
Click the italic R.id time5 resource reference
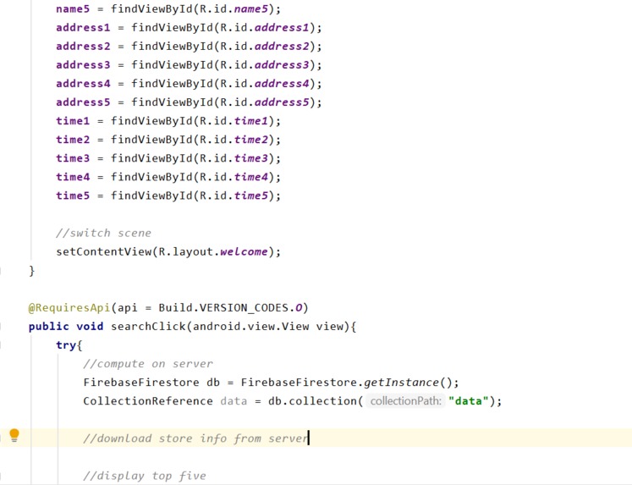click(x=251, y=196)
